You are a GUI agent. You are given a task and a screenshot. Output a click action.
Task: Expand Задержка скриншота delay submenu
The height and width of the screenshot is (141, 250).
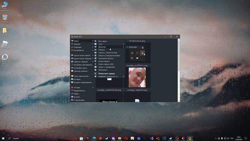point(109,76)
